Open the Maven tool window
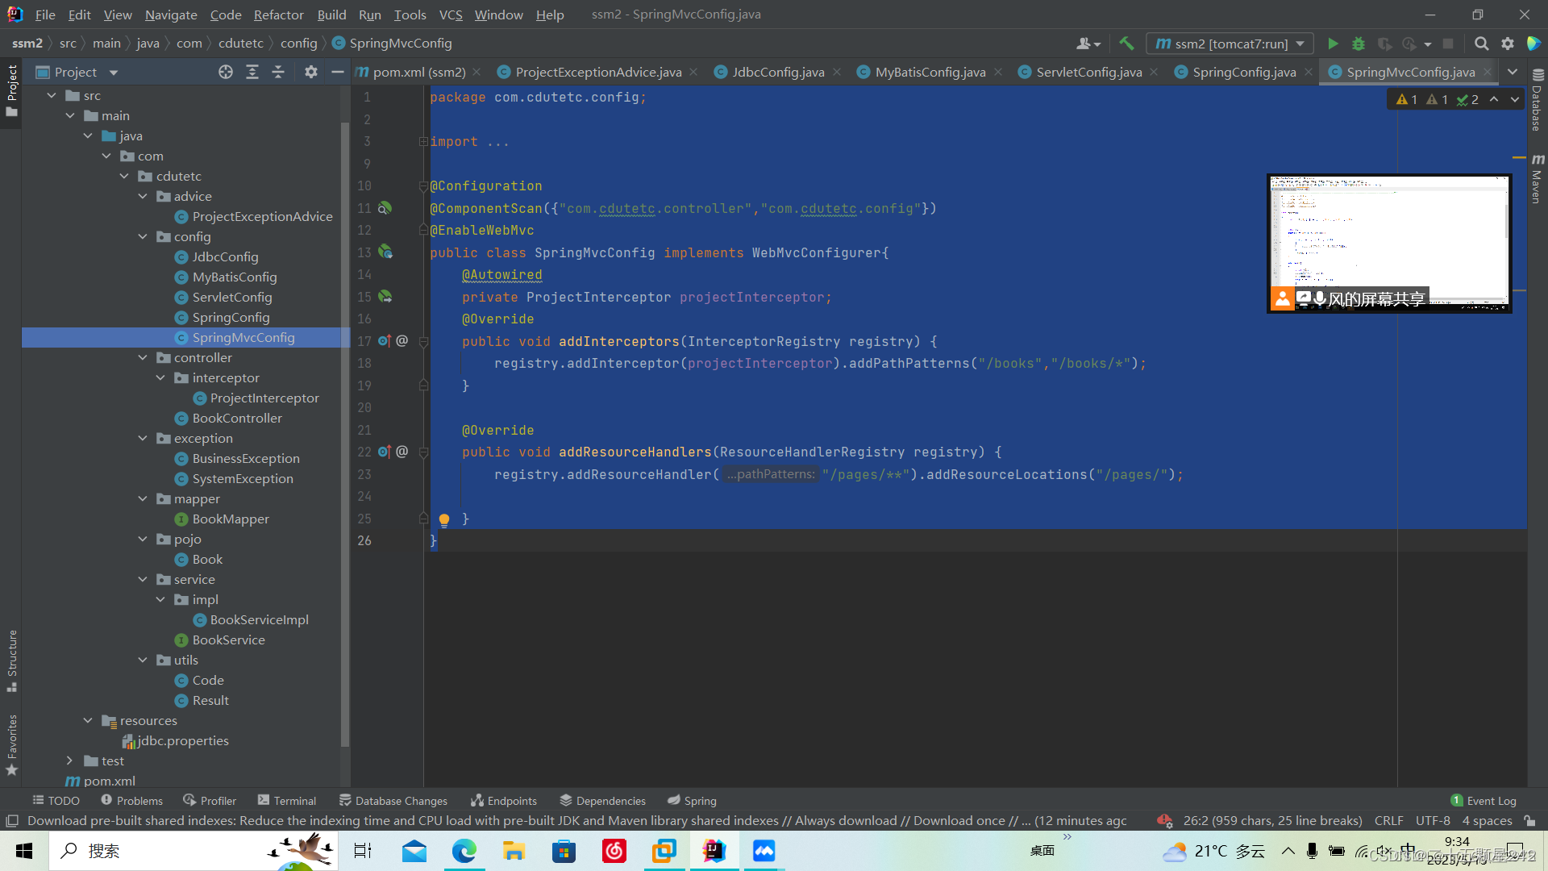This screenshot has width=1548, height=871. pos(1538,179)
